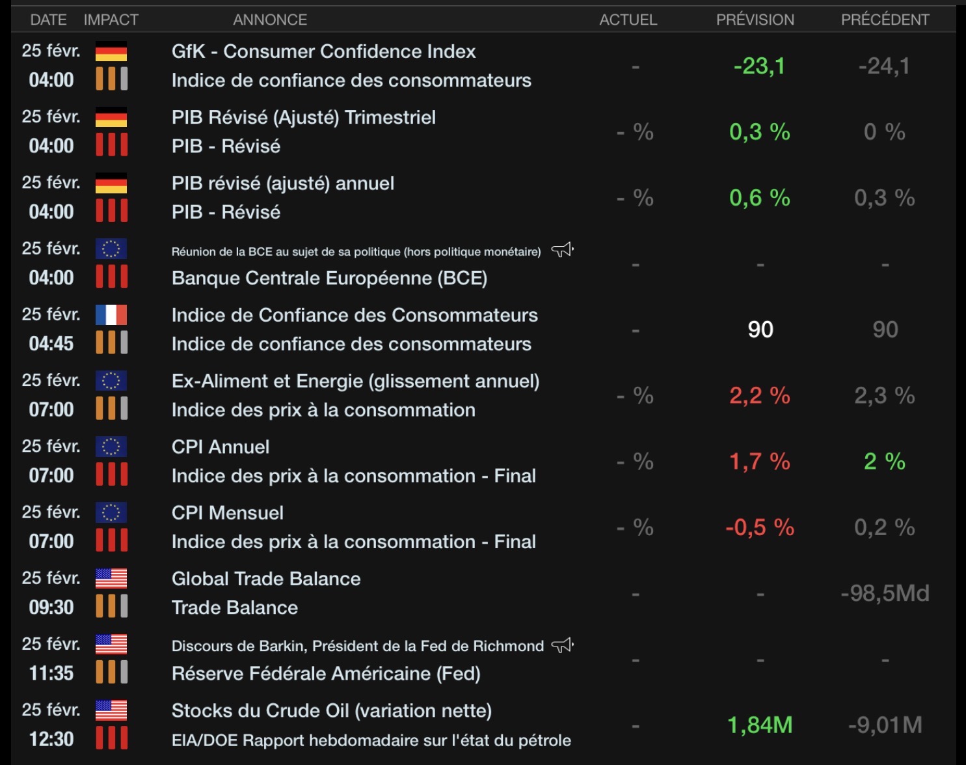966x765 pixels.
Task: Click the megaphone icon next to BCE meeting
Action: [563, 250]
